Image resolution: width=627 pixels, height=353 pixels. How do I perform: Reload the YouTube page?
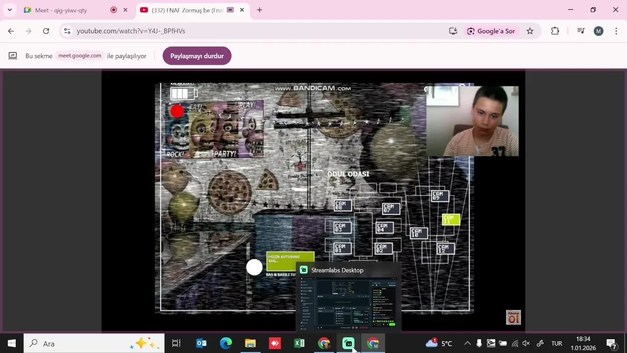(x=46, y=31)
